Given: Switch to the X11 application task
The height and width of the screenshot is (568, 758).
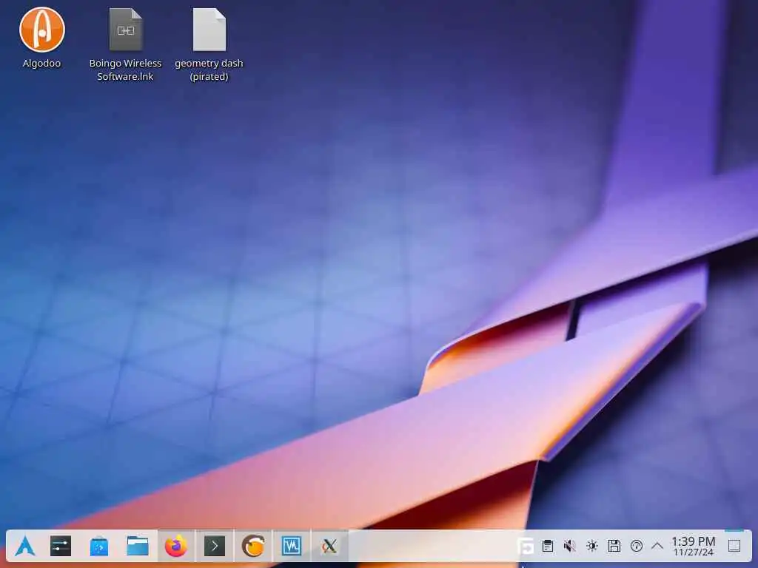Looking at the screenshot, I should 329,547.
